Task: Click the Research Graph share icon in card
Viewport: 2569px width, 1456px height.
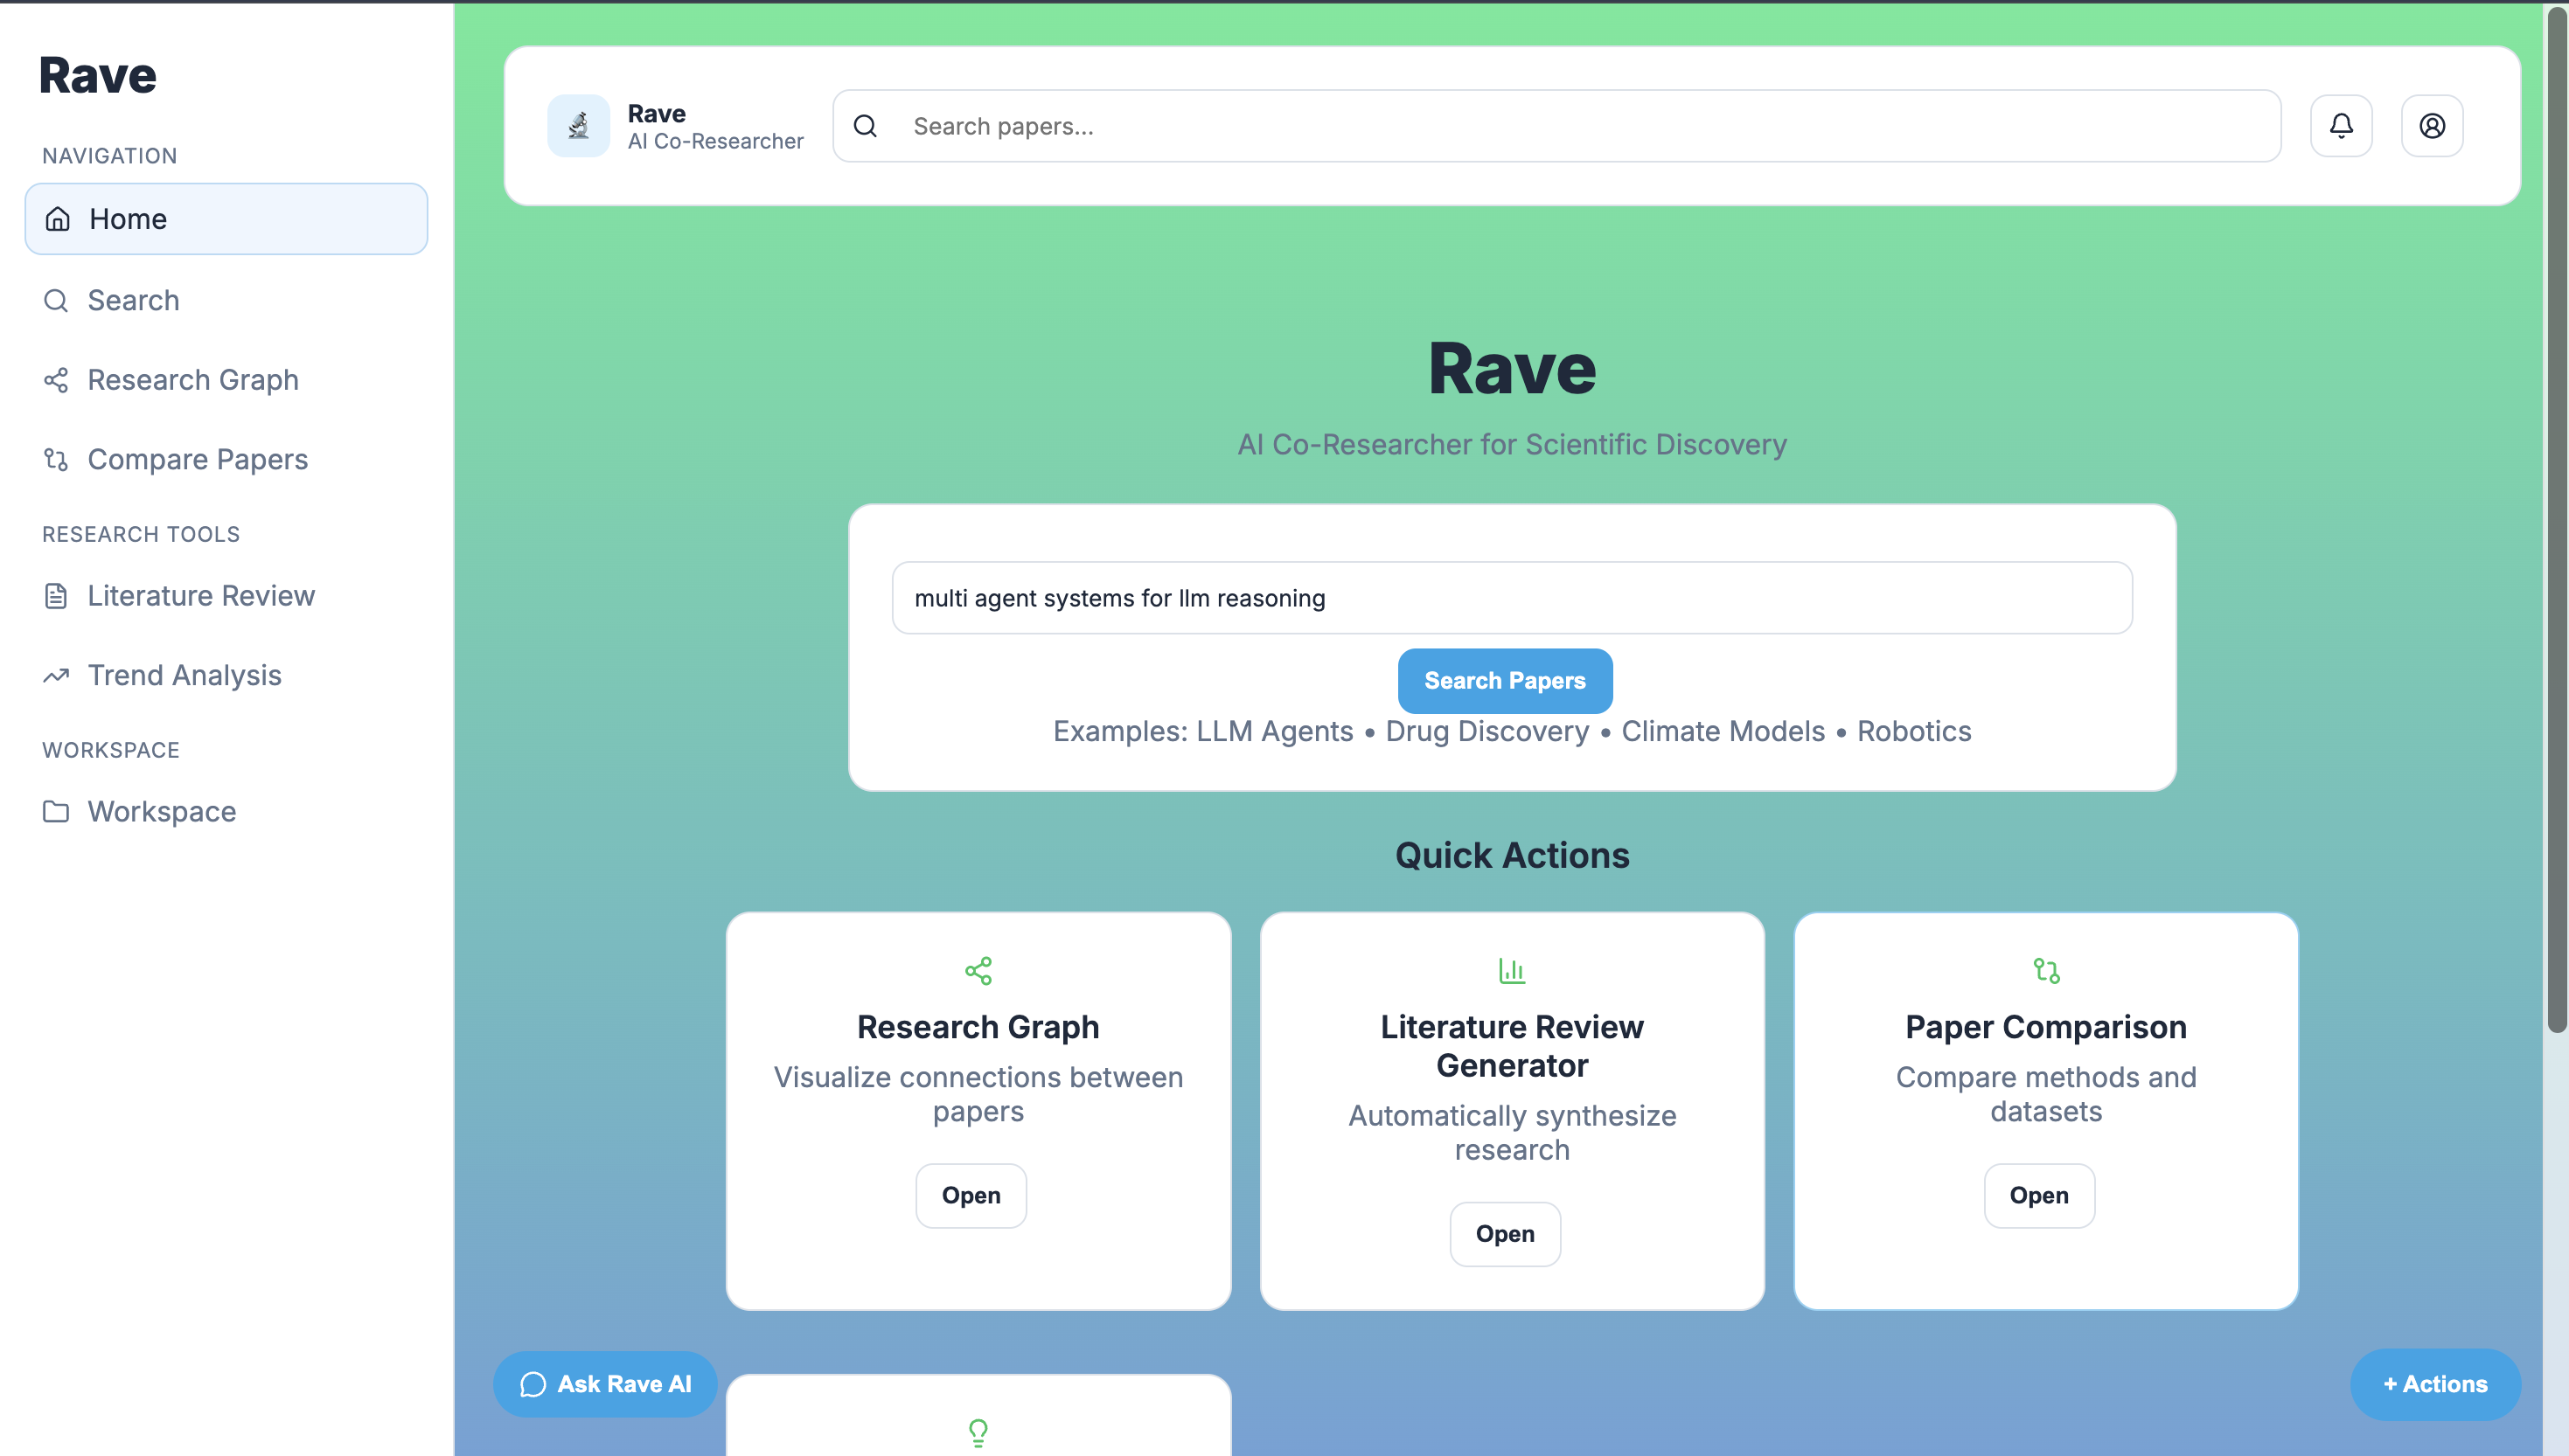Action: 978,970
